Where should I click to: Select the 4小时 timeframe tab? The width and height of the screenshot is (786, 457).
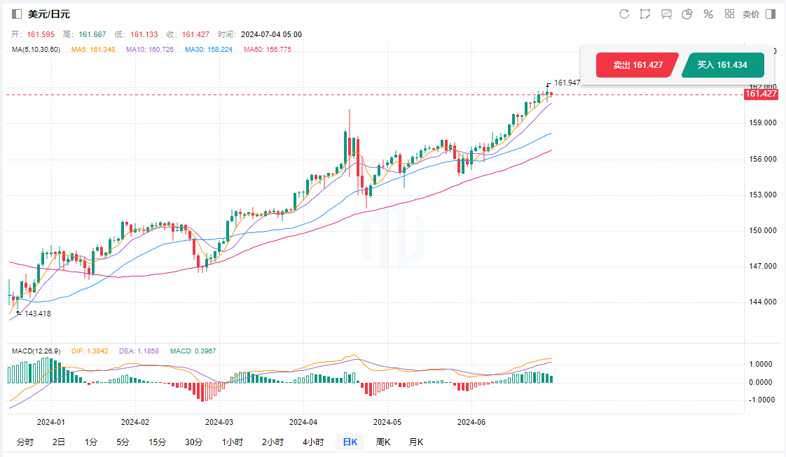pyautogui.click(x=313, y=442)
